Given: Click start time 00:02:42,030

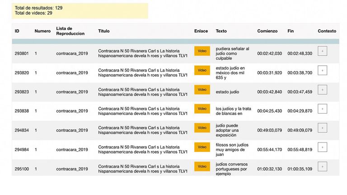Looking at the screenshot, I should pyautogui.click(x=270, y=53).
